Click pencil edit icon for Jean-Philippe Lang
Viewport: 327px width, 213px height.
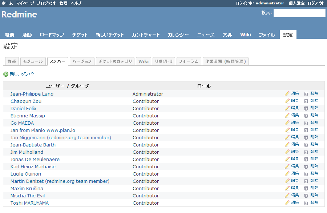click(287, 94)
